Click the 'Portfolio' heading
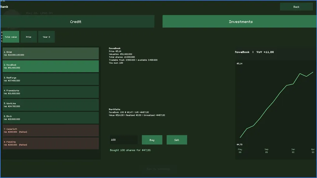This screenshot has height=178, width=317. tap(114, 109)
